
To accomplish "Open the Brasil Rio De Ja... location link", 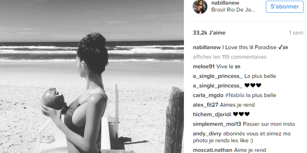I will (x=233, y=10).
